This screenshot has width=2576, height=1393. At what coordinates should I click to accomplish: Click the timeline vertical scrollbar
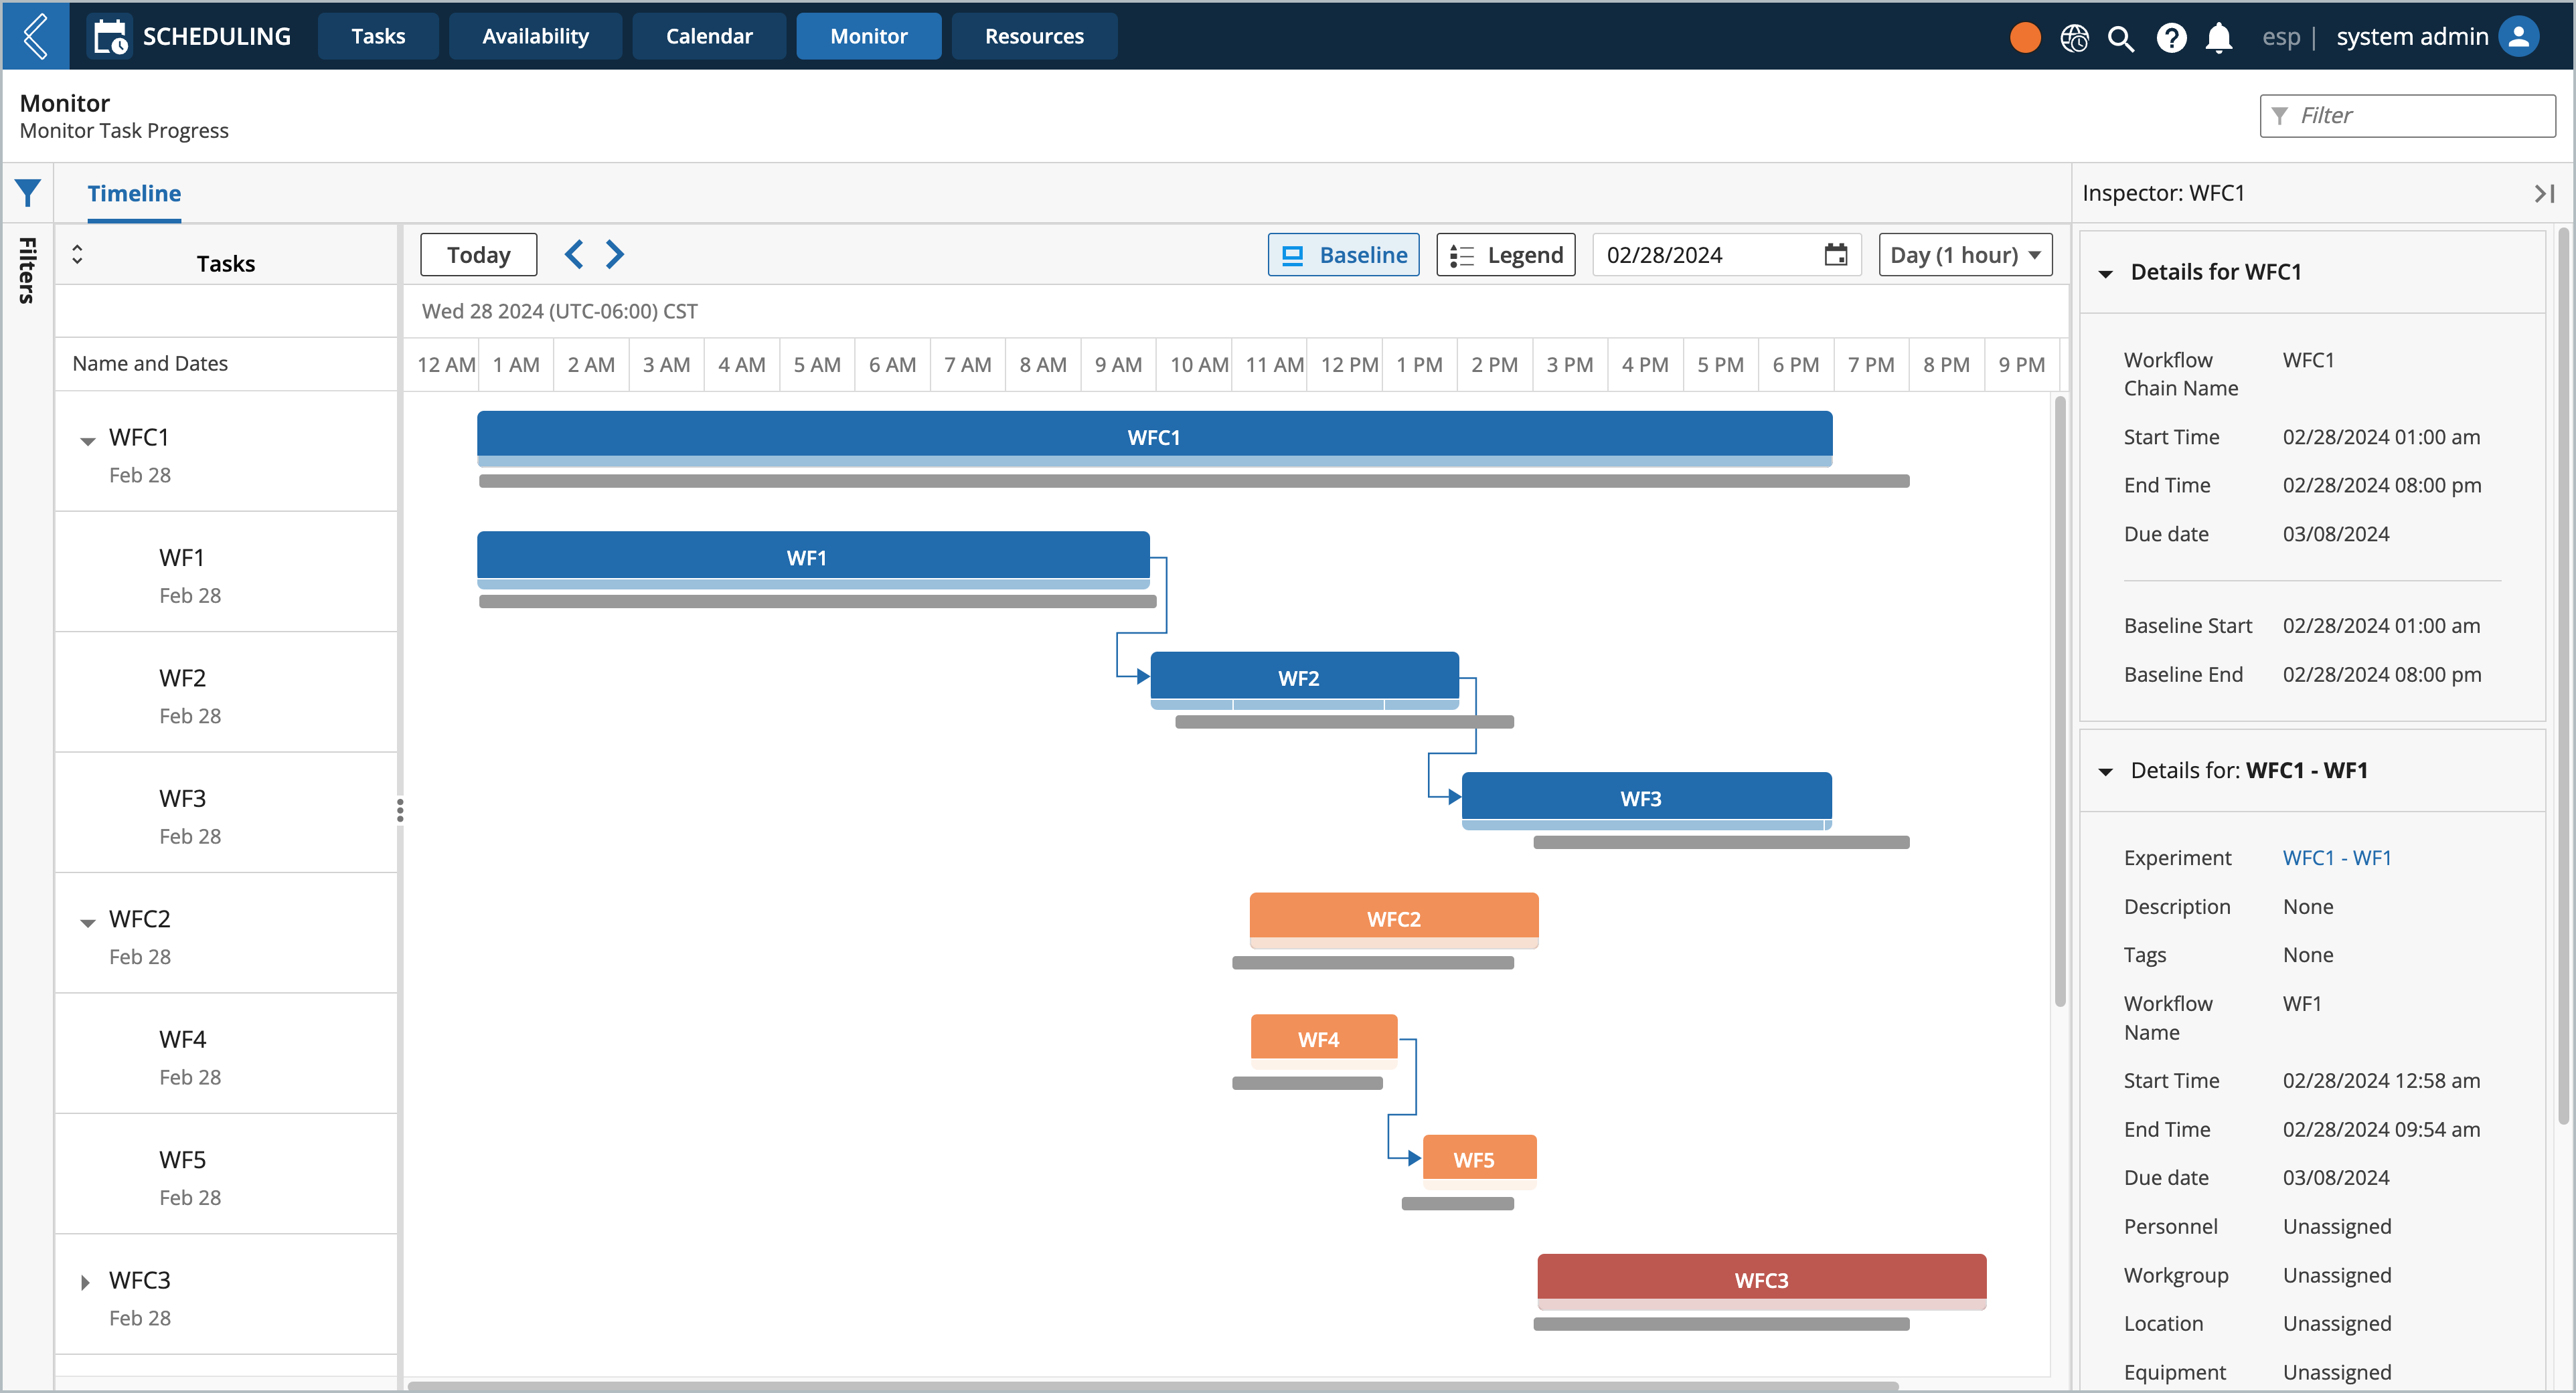[x=2059, y=701]
